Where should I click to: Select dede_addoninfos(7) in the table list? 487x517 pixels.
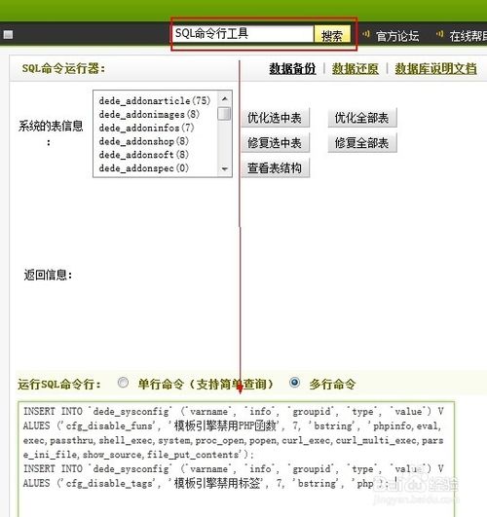click(146, 128)
